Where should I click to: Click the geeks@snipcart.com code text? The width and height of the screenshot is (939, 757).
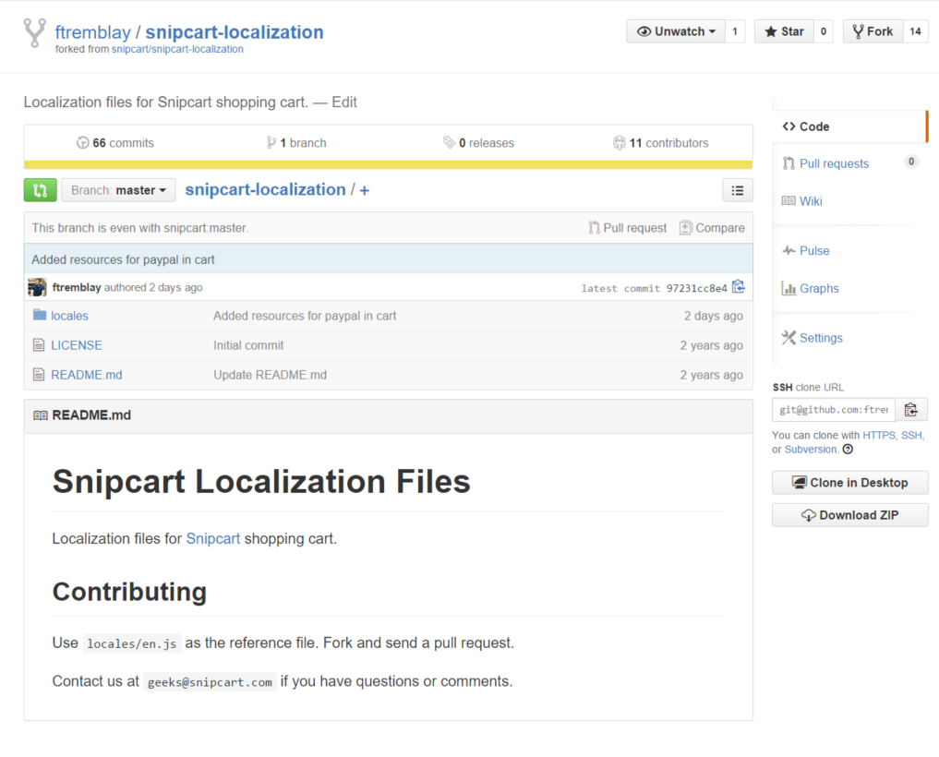(x=210, y=682)
